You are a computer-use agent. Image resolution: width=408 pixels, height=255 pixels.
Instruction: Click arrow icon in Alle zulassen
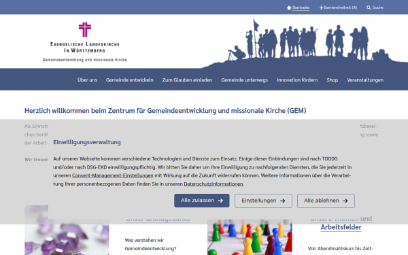pos(220,201)
